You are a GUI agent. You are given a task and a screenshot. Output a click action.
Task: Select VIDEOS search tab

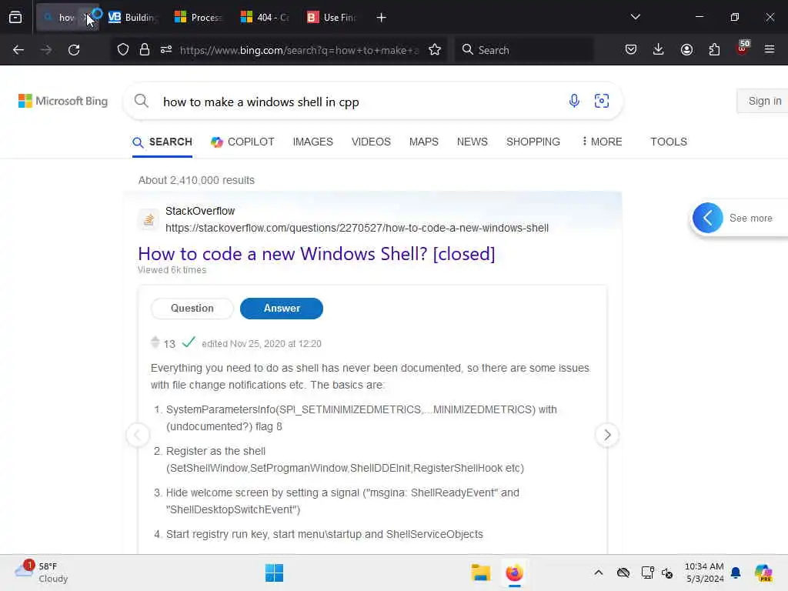371,142
